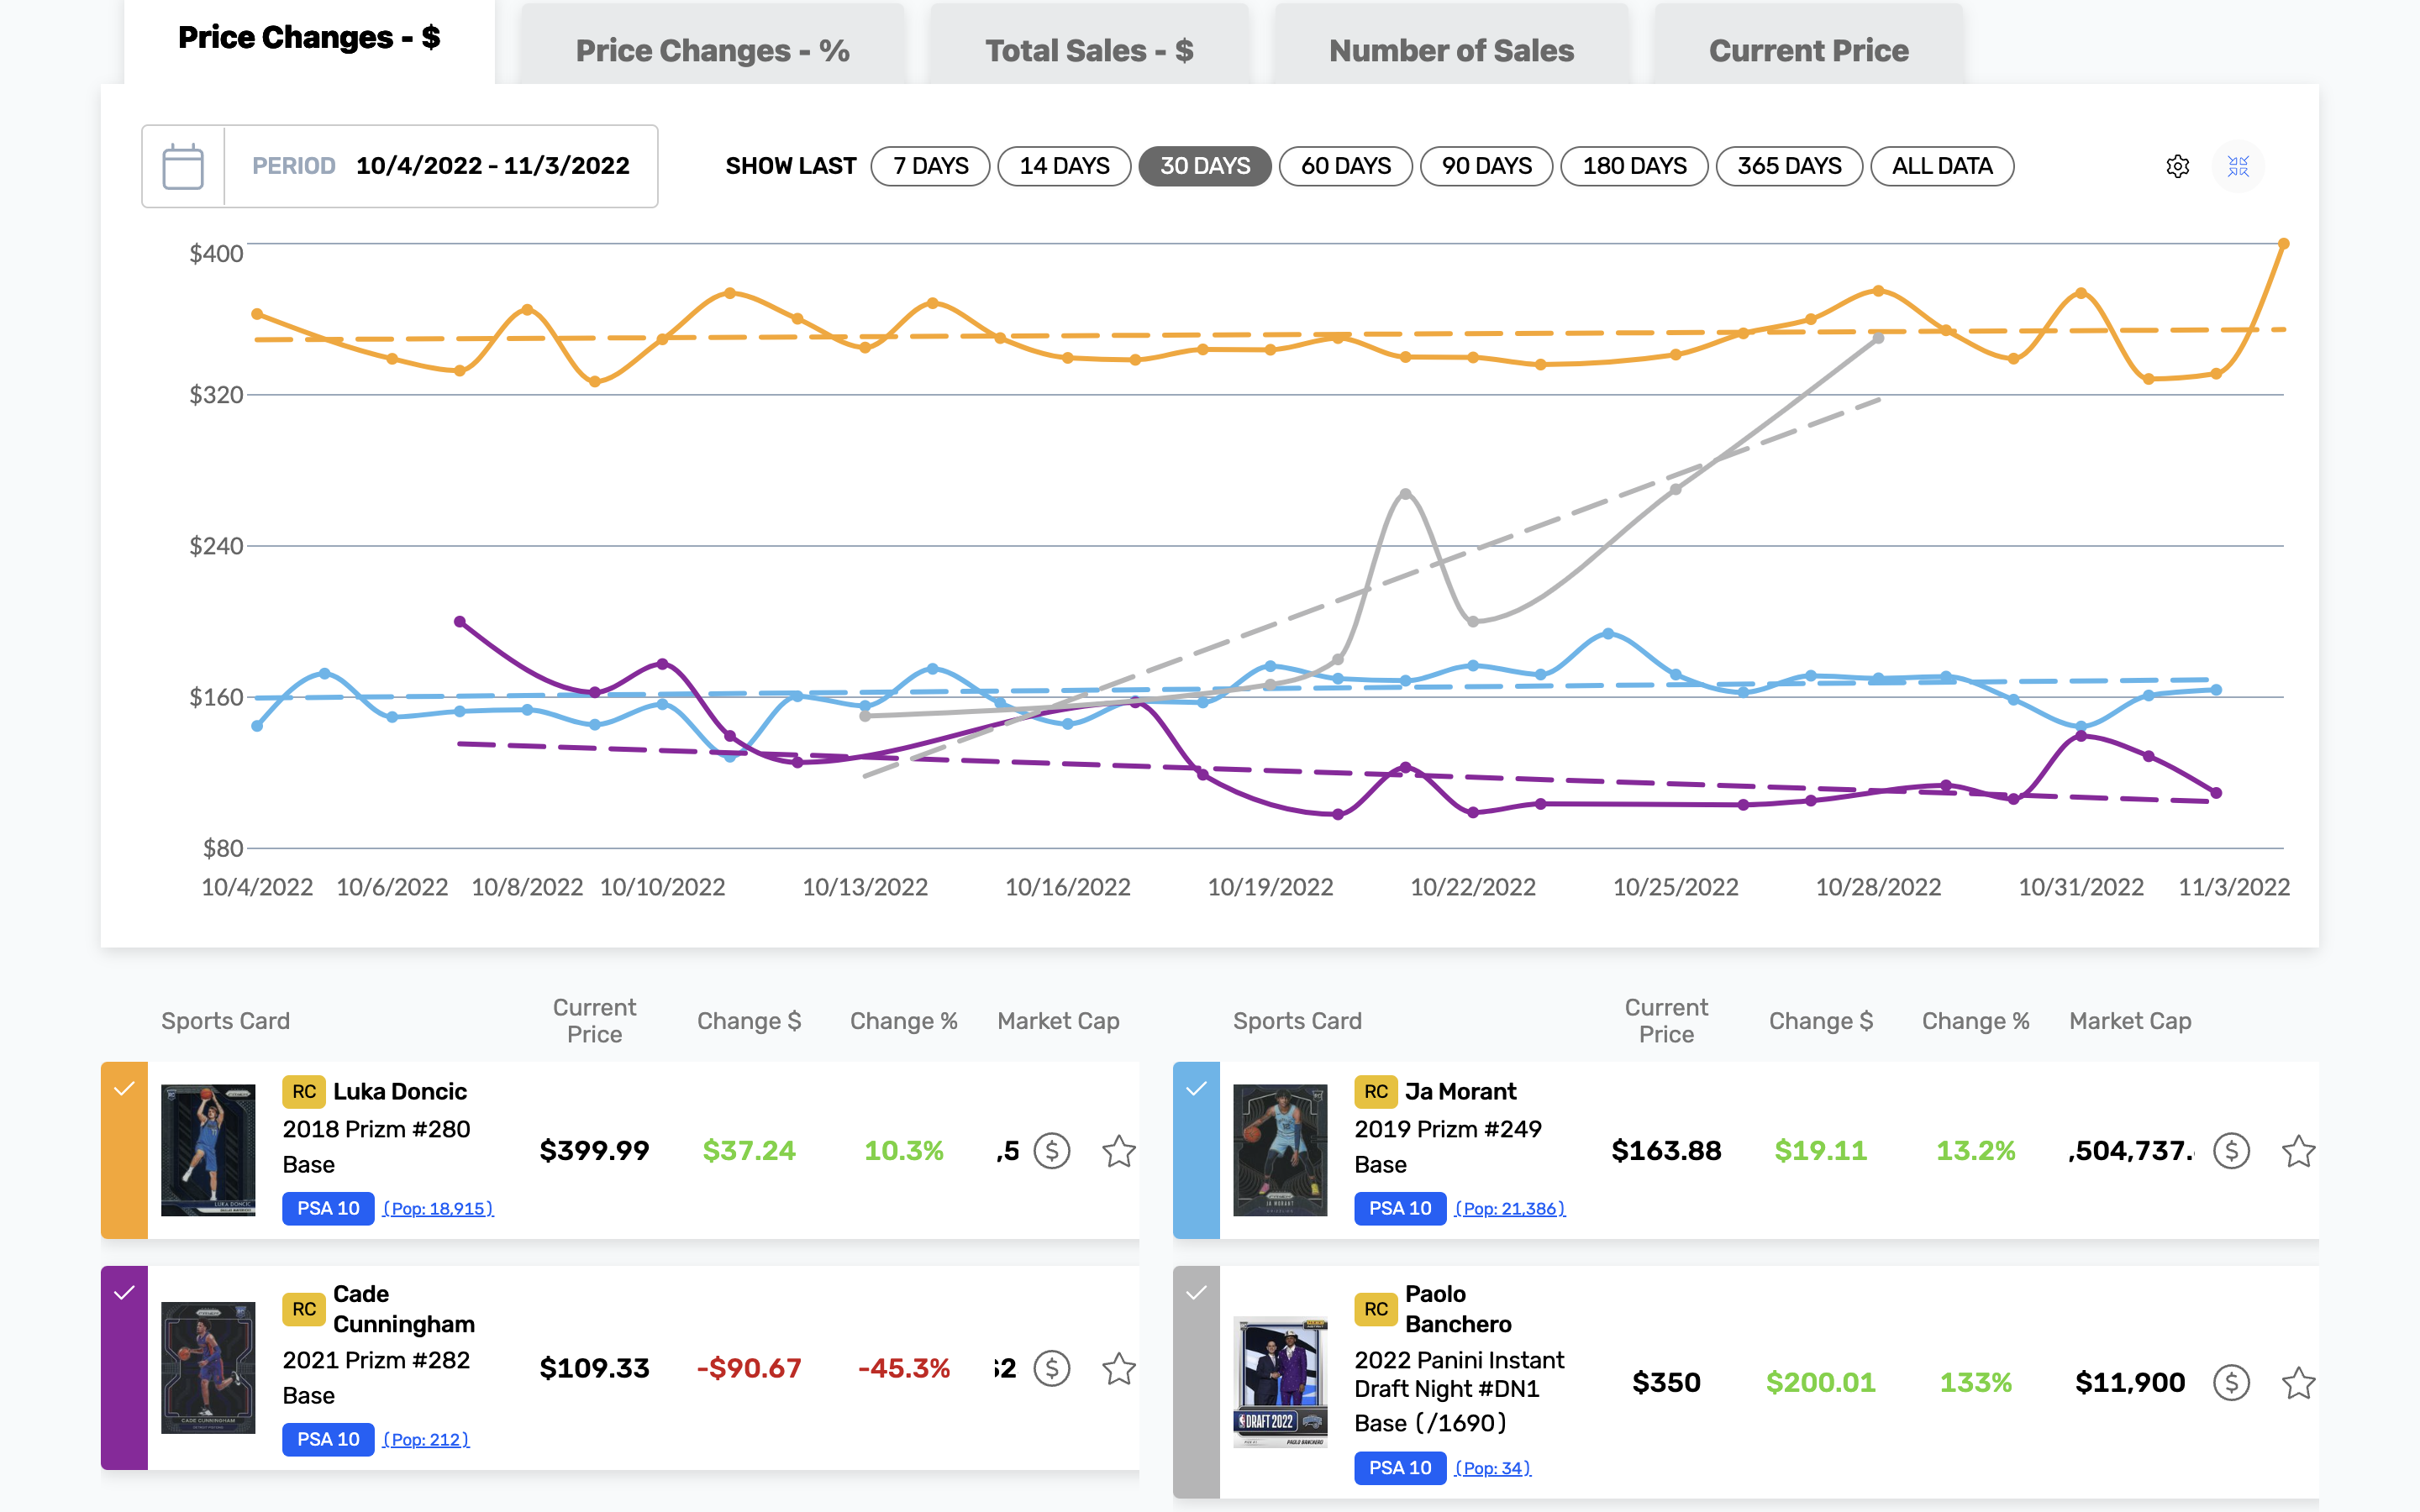Show ALL DATA range
Image resolution: width=2420 pixels, height=1512 pixels.
pos(1942,166)
